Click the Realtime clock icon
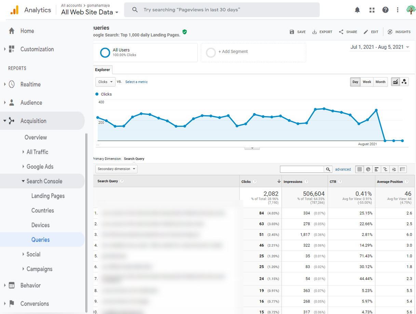The width and height of the screenshot is (416, 314). [12, 84]
